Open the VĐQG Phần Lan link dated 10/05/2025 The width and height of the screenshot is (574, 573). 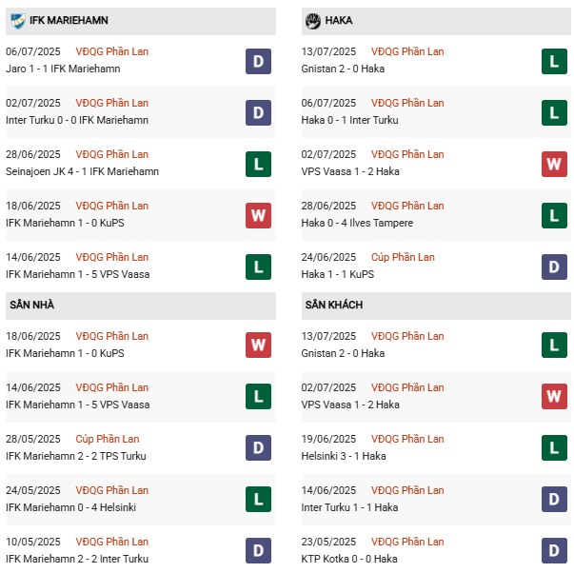[x=112, y=542]
